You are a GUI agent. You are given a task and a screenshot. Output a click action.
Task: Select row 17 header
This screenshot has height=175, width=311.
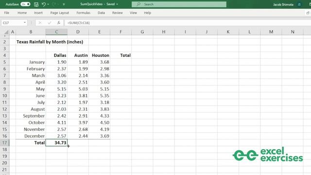[x=4, y=142]
